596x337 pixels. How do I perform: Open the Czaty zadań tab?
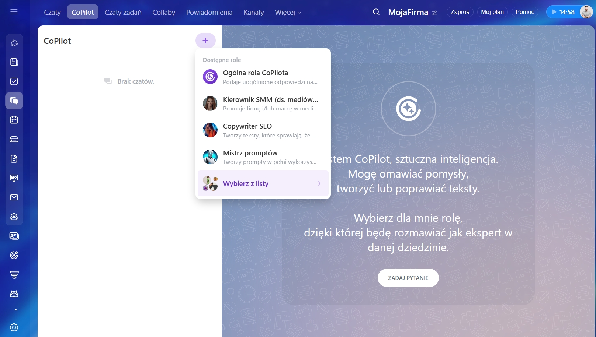pos(123,12)
